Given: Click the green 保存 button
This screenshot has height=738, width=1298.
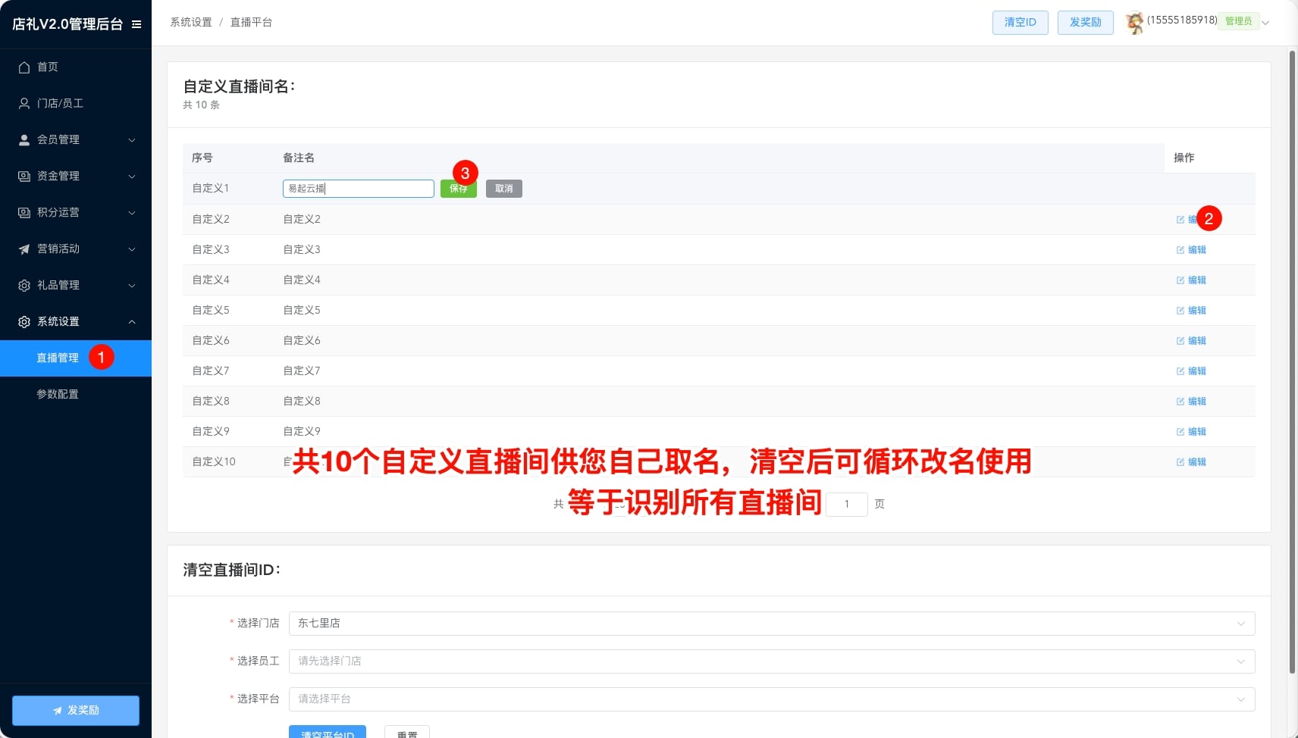Looking at the screenshot, I should tap(458, 189).
